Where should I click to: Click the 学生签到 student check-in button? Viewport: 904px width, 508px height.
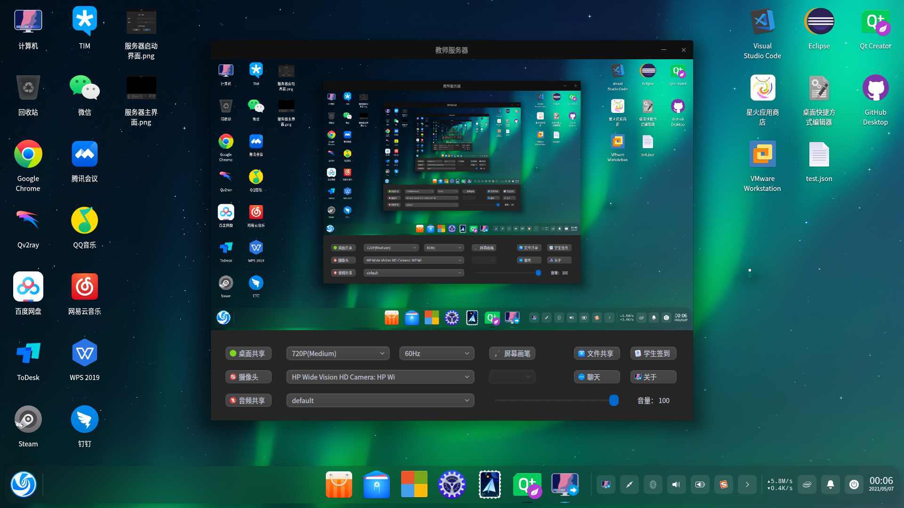(x=653, y=353)
